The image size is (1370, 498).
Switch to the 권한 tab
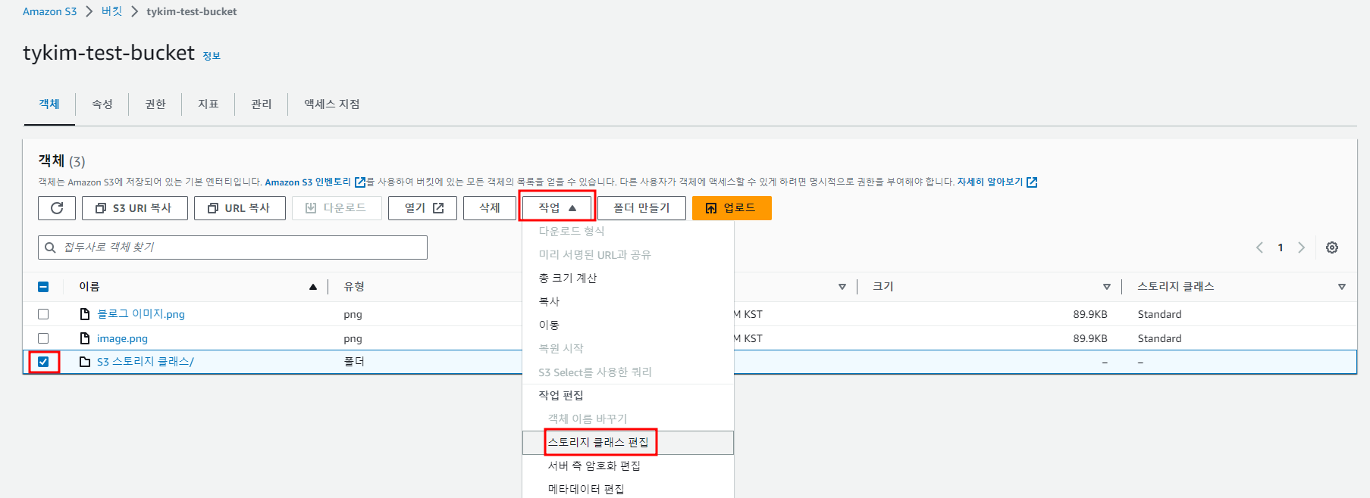[x=155, y=104]
